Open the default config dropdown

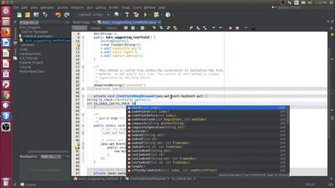pos(93,15)
